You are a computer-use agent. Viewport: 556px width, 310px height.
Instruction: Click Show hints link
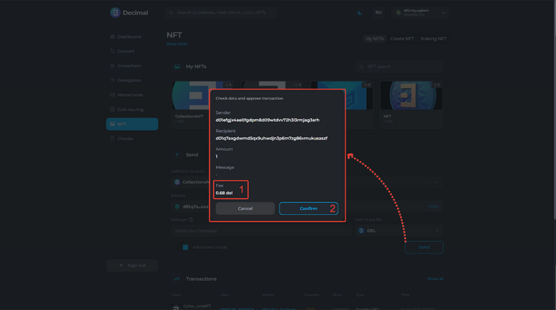pyautogui.click(x=176, y=44)
